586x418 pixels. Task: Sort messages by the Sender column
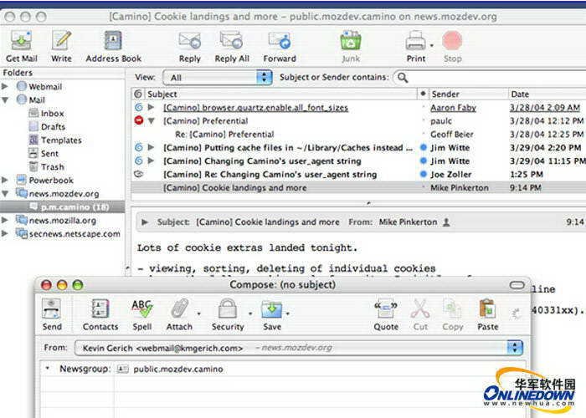468,94
